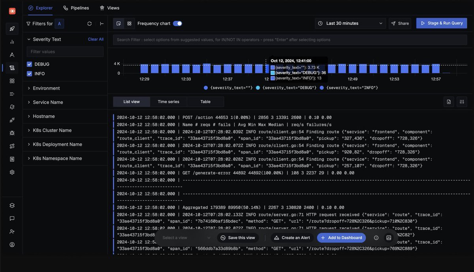Click the severity_text DEBUG legend swatch
This screenshot has width=474, height=272.
point(258,88)
